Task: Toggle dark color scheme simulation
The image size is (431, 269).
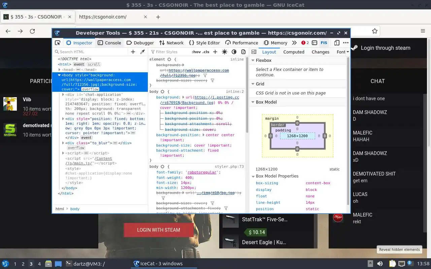Action: coord(234,52)
